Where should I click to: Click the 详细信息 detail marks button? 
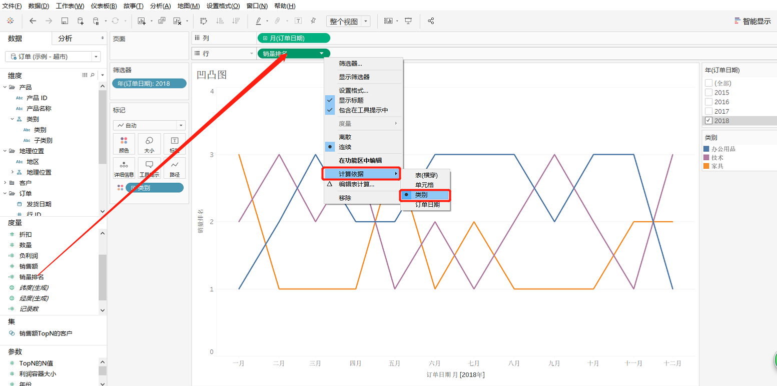(x=124, y=168)
